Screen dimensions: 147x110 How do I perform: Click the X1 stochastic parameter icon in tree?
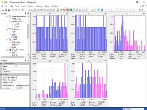pos(15,24)
